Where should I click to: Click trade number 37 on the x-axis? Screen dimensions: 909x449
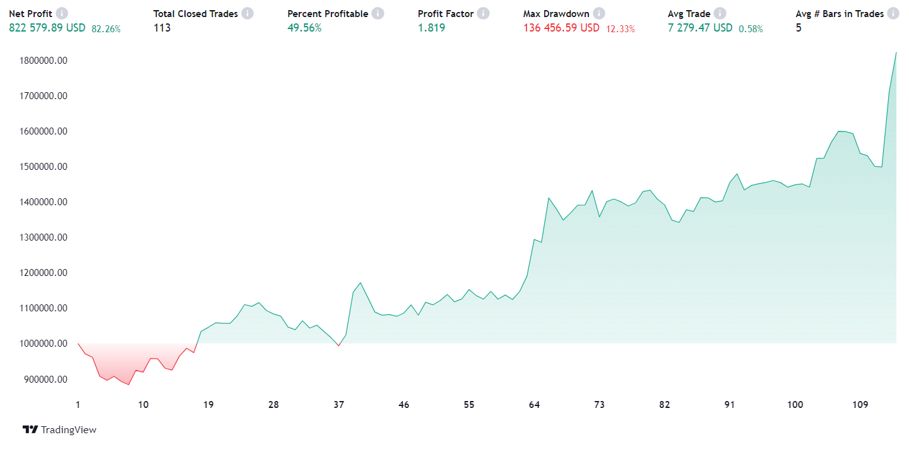(x=339, y=405)
